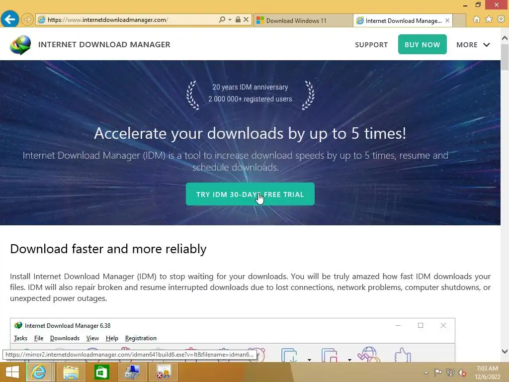
Task: Open a new blank tab
Action: coord(459,20)
